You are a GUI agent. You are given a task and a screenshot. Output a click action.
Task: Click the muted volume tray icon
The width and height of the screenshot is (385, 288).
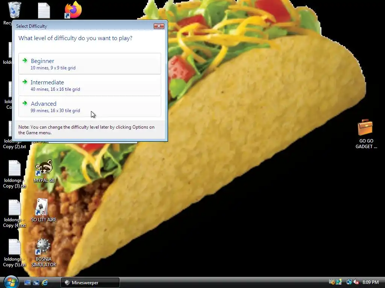click(x=356, y=282)
